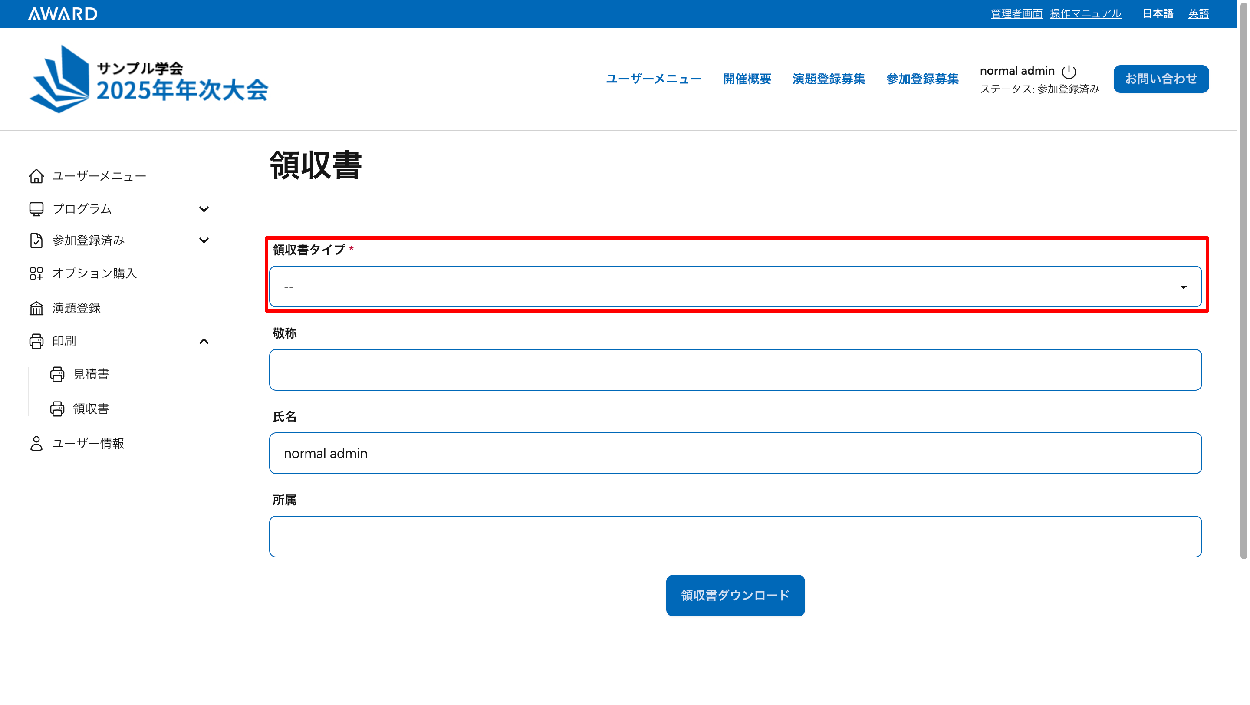Open 演題登録募集 in the top navigation
Viewport: 1250px width, 705px height.
tap(828, 79)
